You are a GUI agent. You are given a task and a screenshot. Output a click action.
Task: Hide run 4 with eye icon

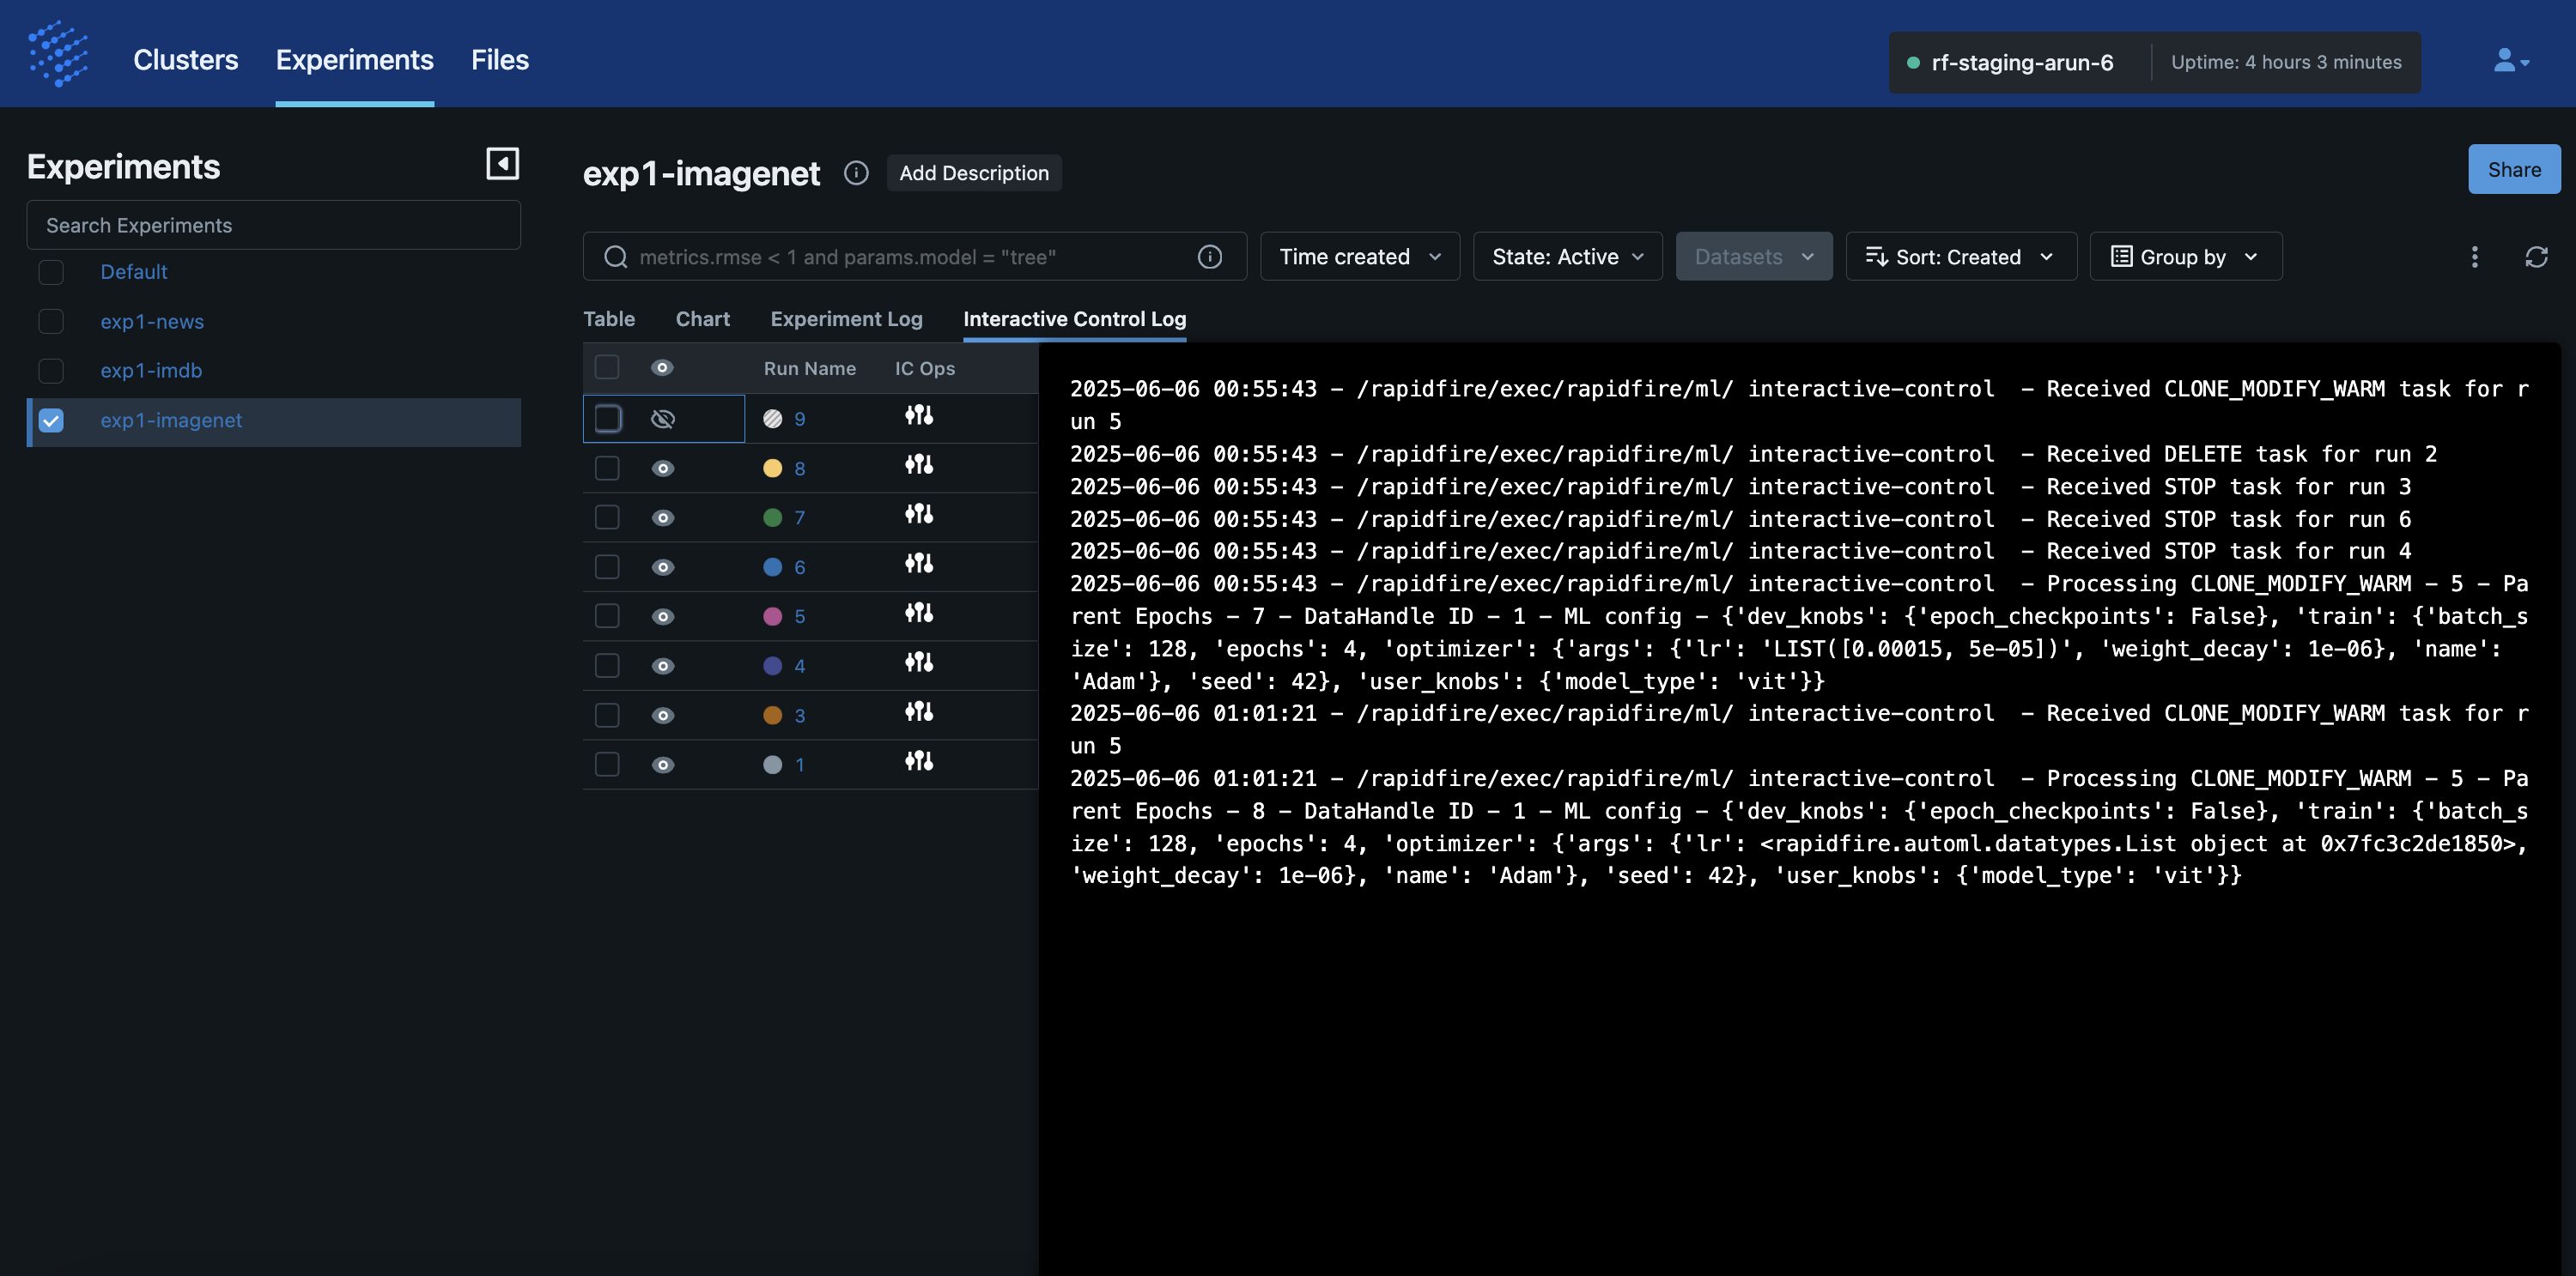(662, 667)
